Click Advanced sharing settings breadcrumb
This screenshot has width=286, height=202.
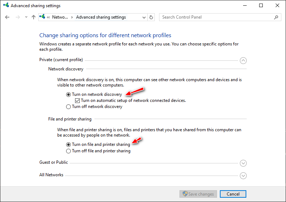coord(101,17)
